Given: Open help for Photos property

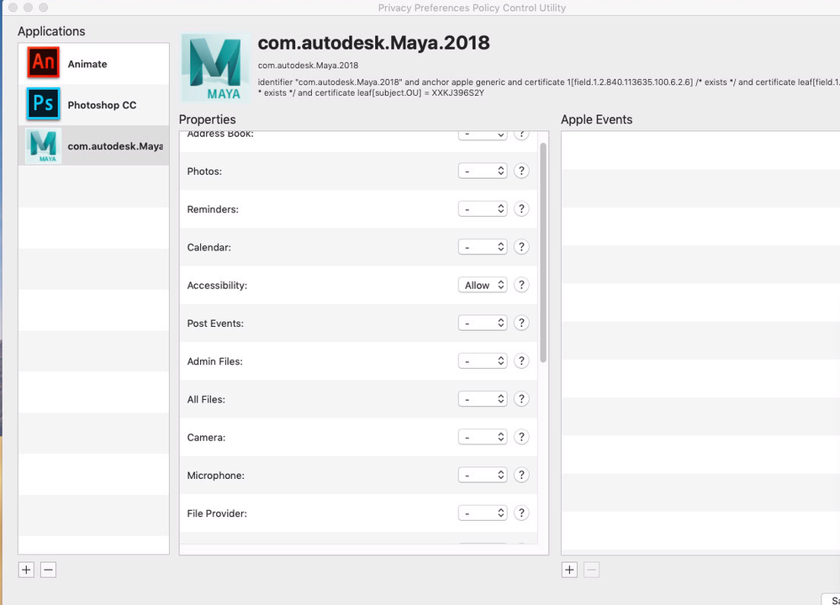Looking at the screenshot, I should tap(521, 171).
